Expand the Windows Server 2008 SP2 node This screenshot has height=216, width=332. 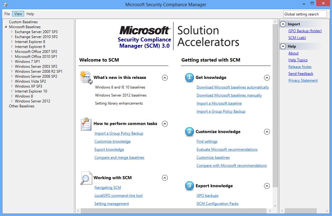(x=12, y=76)
